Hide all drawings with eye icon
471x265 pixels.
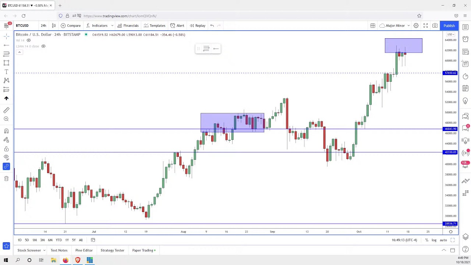coord(6,158)
